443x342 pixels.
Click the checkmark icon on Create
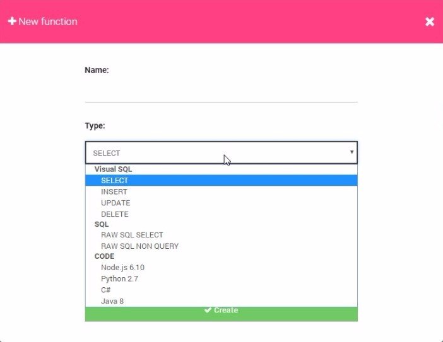tap(208, 311)
